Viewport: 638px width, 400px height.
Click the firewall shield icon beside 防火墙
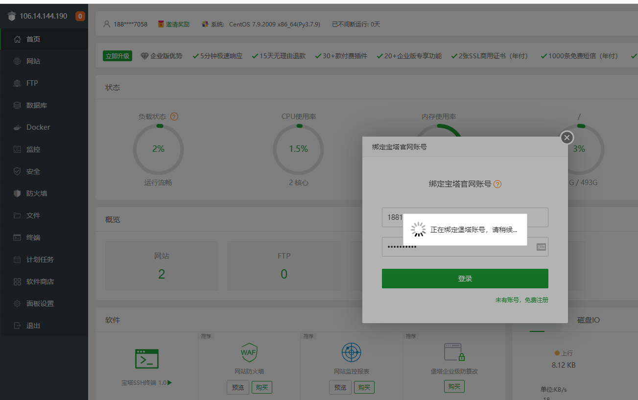tap(17, 193)
